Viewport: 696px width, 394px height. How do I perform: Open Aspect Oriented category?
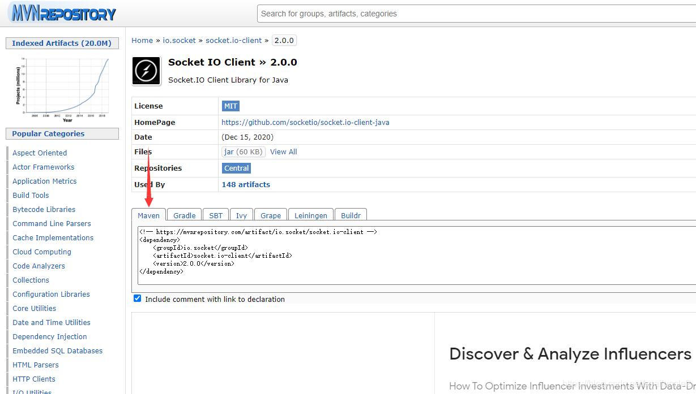[x=40, y=153]
